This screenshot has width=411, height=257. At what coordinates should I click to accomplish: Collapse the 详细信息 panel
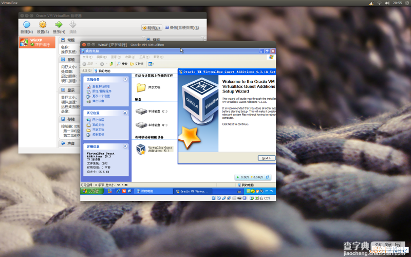(125, 146)
